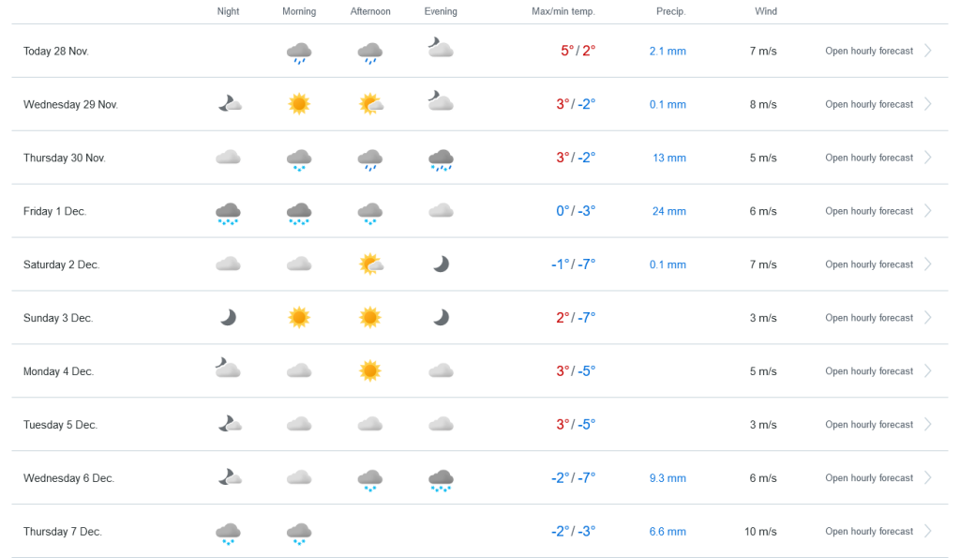
Task: Expand Today 28 Nov. row chevron
Action: coord(928,51)
